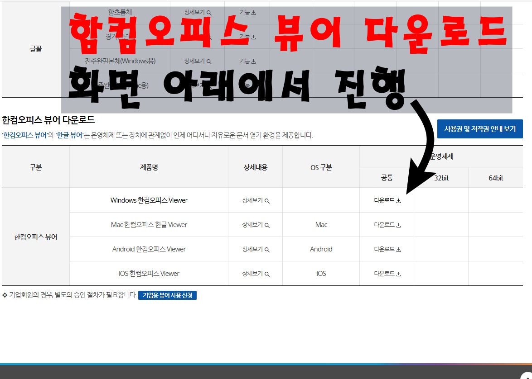
Task: Open the '한컴오피스 뷰어' link in description
Action: click(x=25, y=136)
